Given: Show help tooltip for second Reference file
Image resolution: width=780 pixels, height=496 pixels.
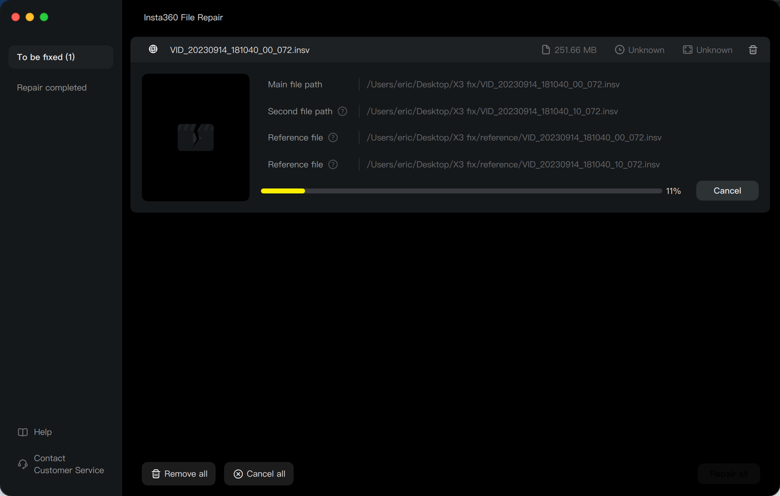Looking at the screenshot, I should 333,165.
